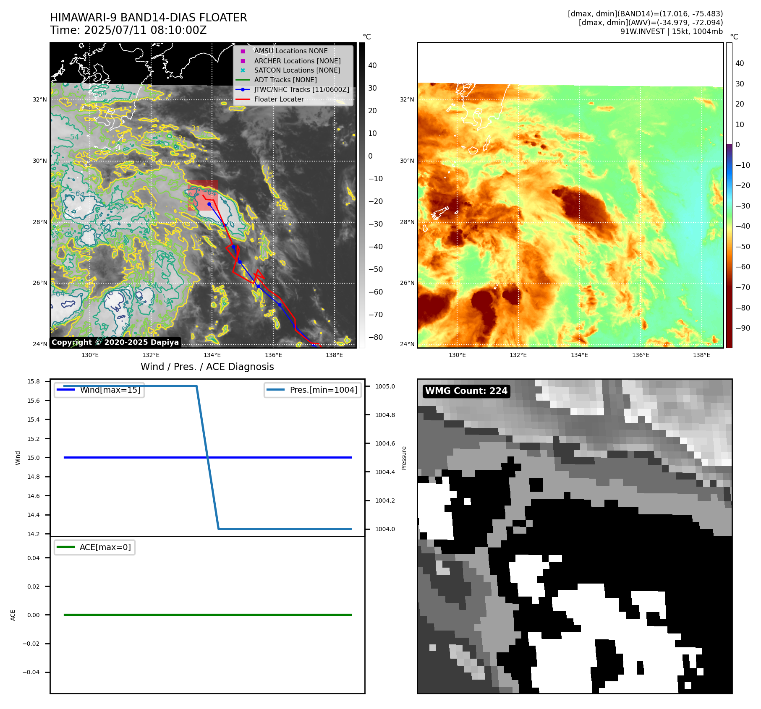Click the HIMAWARI-9 BAND14-DIAS FLOATER title

[149, 18]
